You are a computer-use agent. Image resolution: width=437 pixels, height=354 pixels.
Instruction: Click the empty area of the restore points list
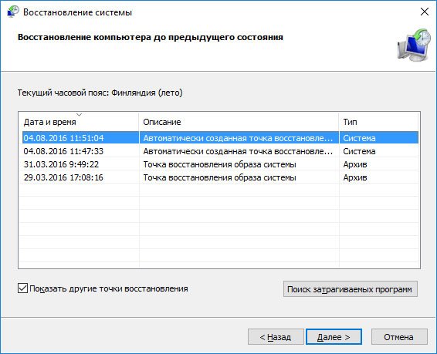point(220,225)
